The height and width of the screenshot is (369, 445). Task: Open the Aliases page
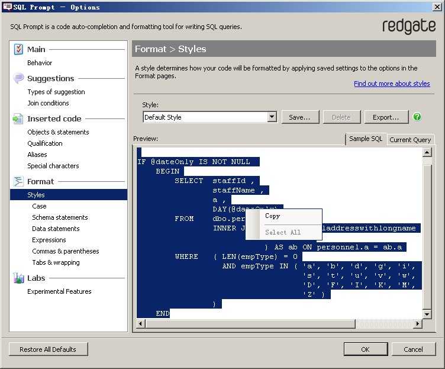coord(37,155)
